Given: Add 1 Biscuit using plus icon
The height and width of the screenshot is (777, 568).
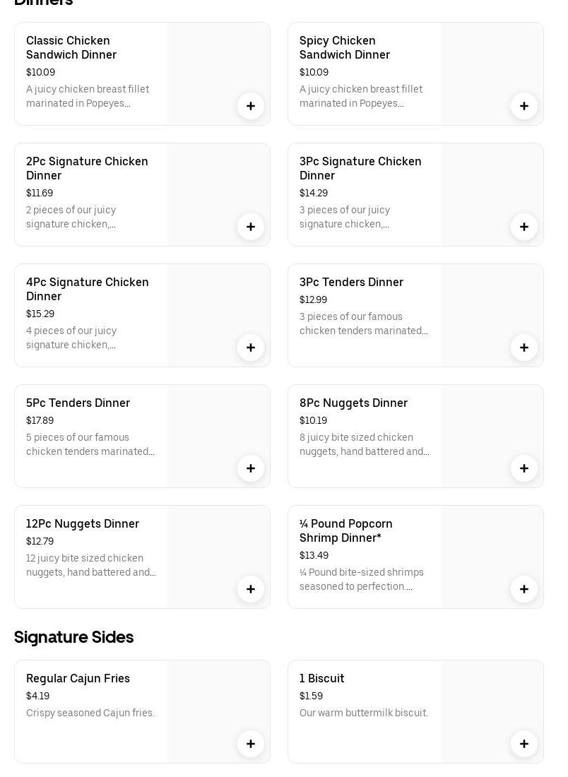Looking at the screenshot, I should click(524, 744).
